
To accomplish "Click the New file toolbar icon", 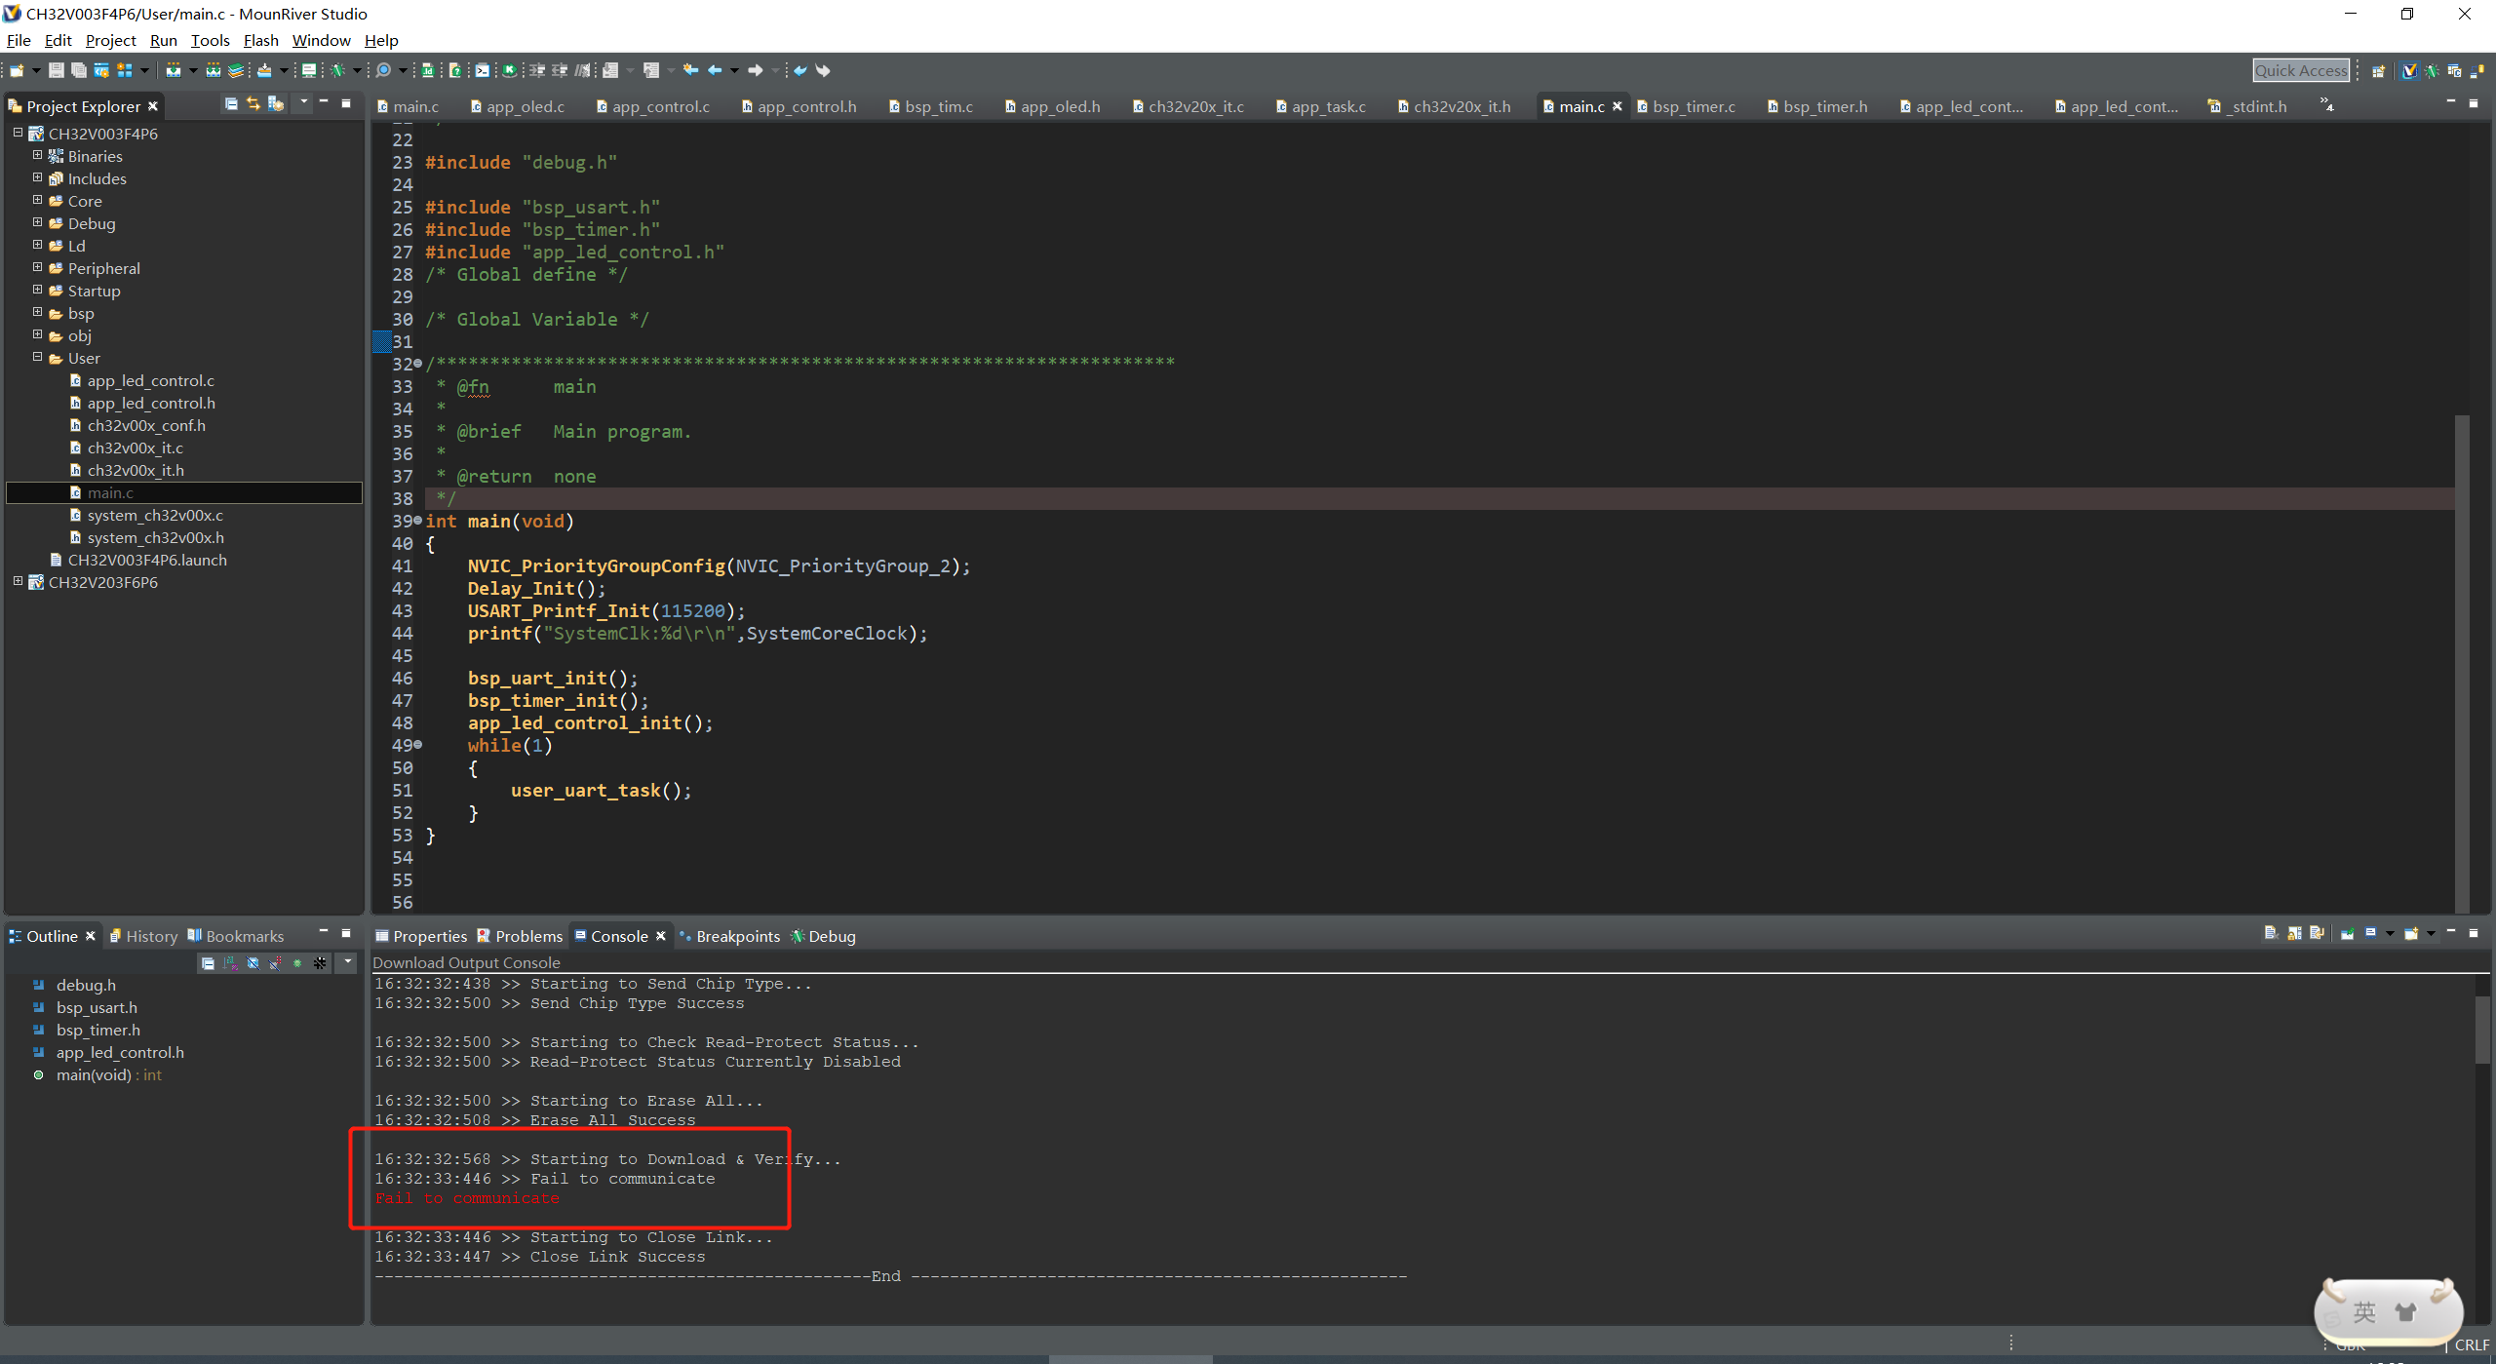I will (x=17, y=70).
